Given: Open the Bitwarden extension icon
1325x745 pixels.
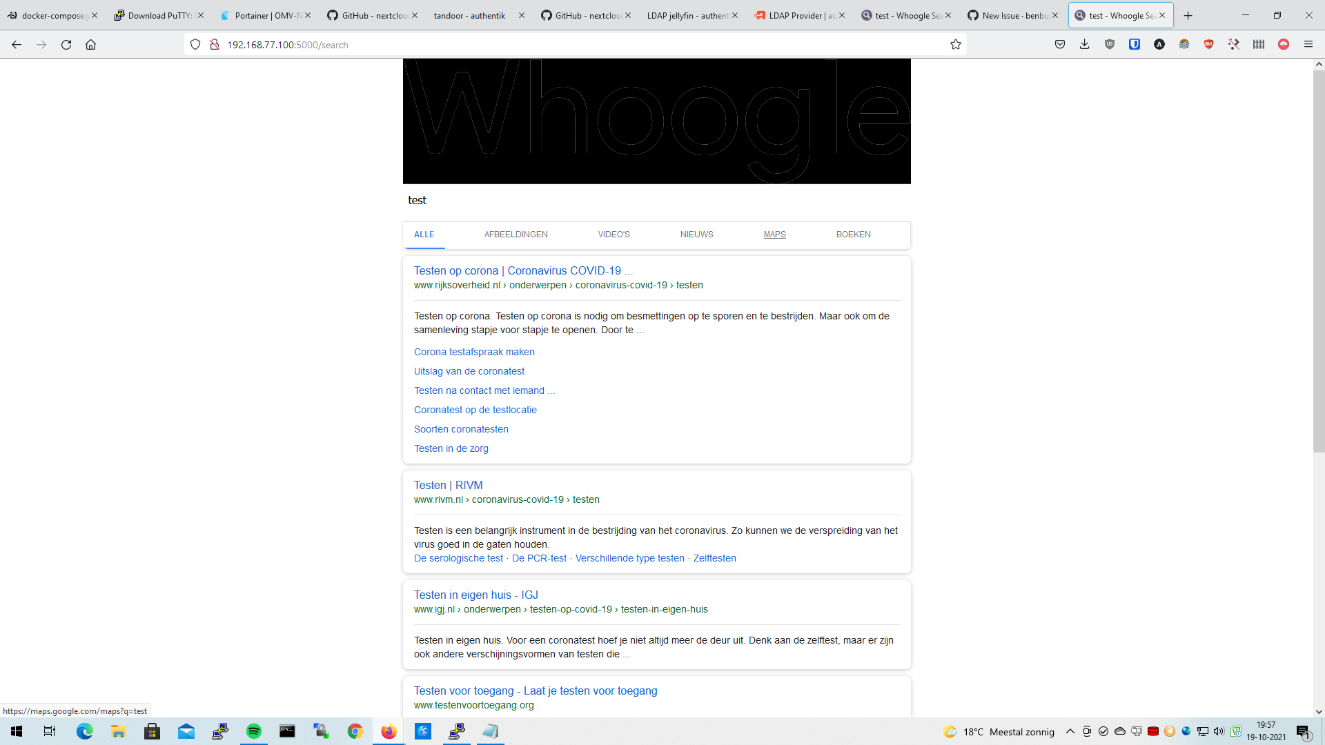Looking at the screenshot, I should 1134,44.
